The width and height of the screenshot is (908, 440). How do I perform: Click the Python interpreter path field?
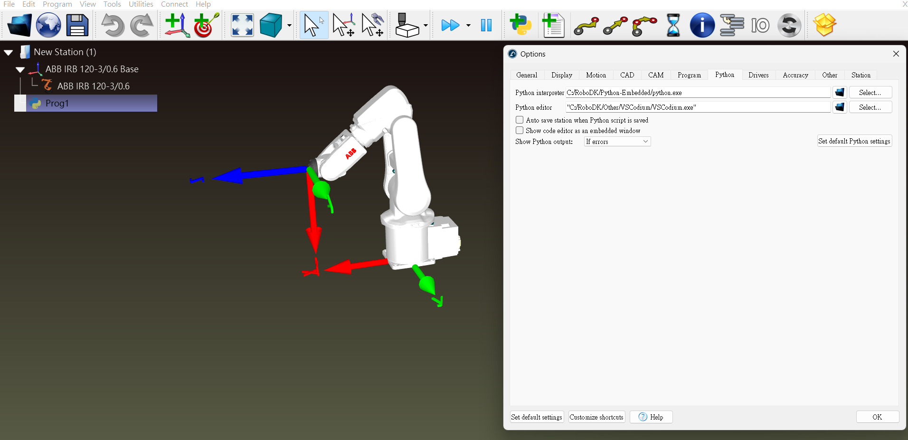point(697,93)
